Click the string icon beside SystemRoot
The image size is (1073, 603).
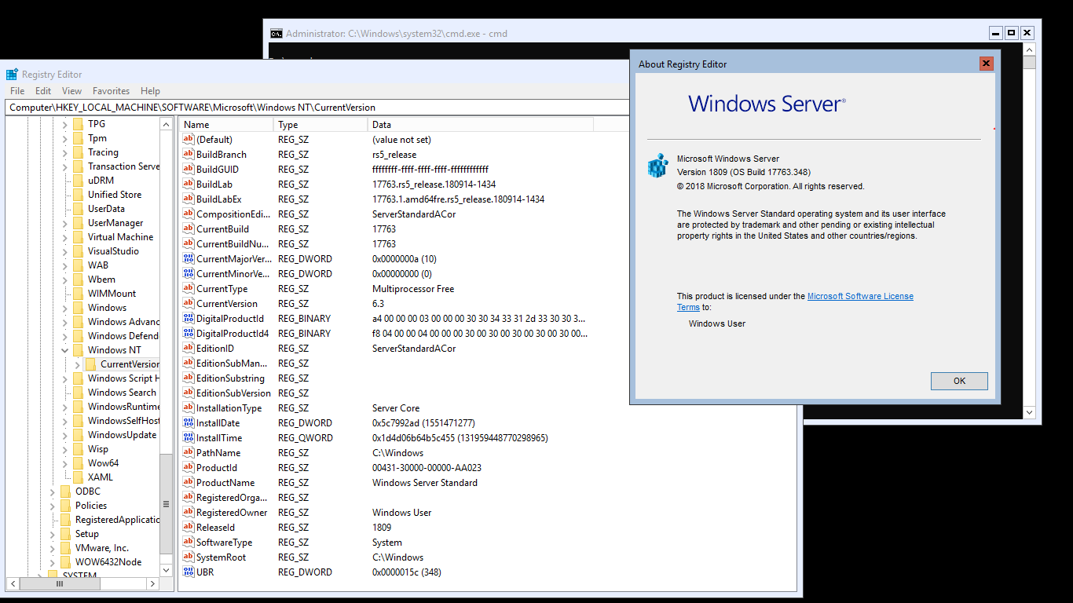click(188, 557)
